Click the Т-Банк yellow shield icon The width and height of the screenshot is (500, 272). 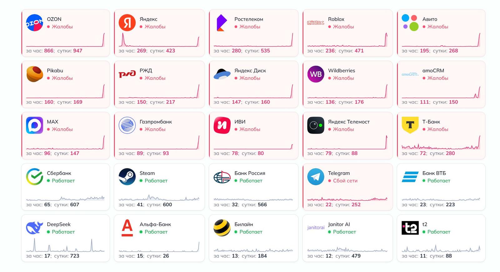(x=410, y=125)
